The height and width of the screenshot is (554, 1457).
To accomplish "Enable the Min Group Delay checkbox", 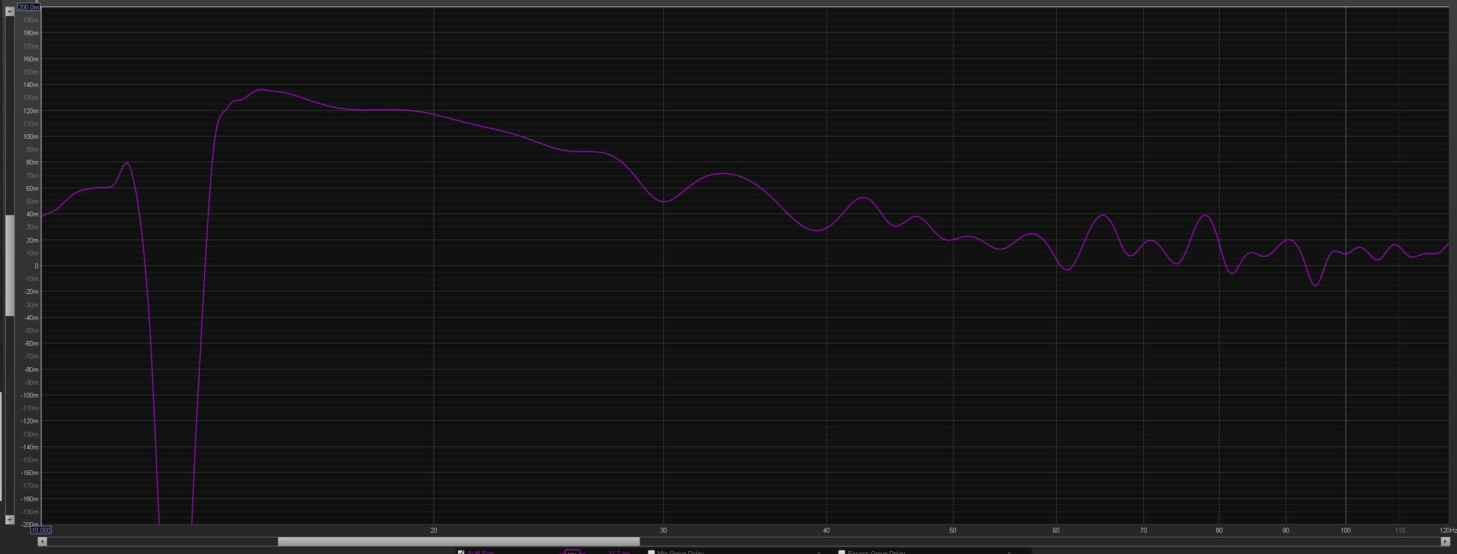I will coord(651,552).
